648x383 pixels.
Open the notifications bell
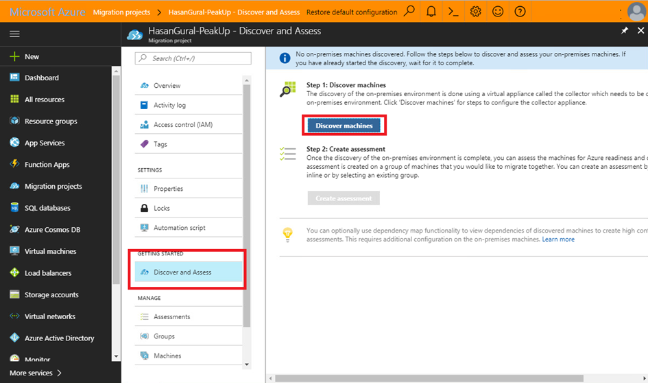coord(431,11)
